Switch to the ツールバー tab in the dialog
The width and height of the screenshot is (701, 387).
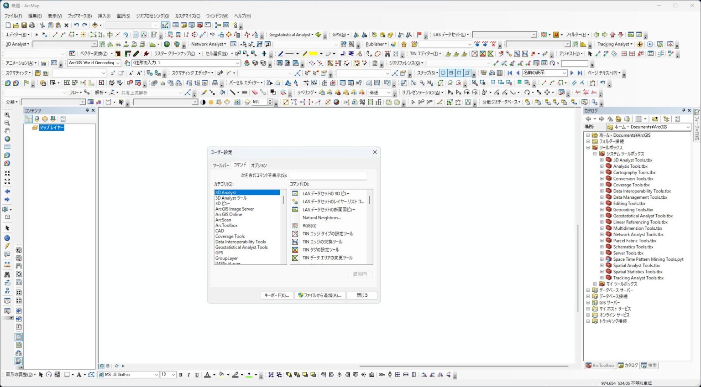221,165
